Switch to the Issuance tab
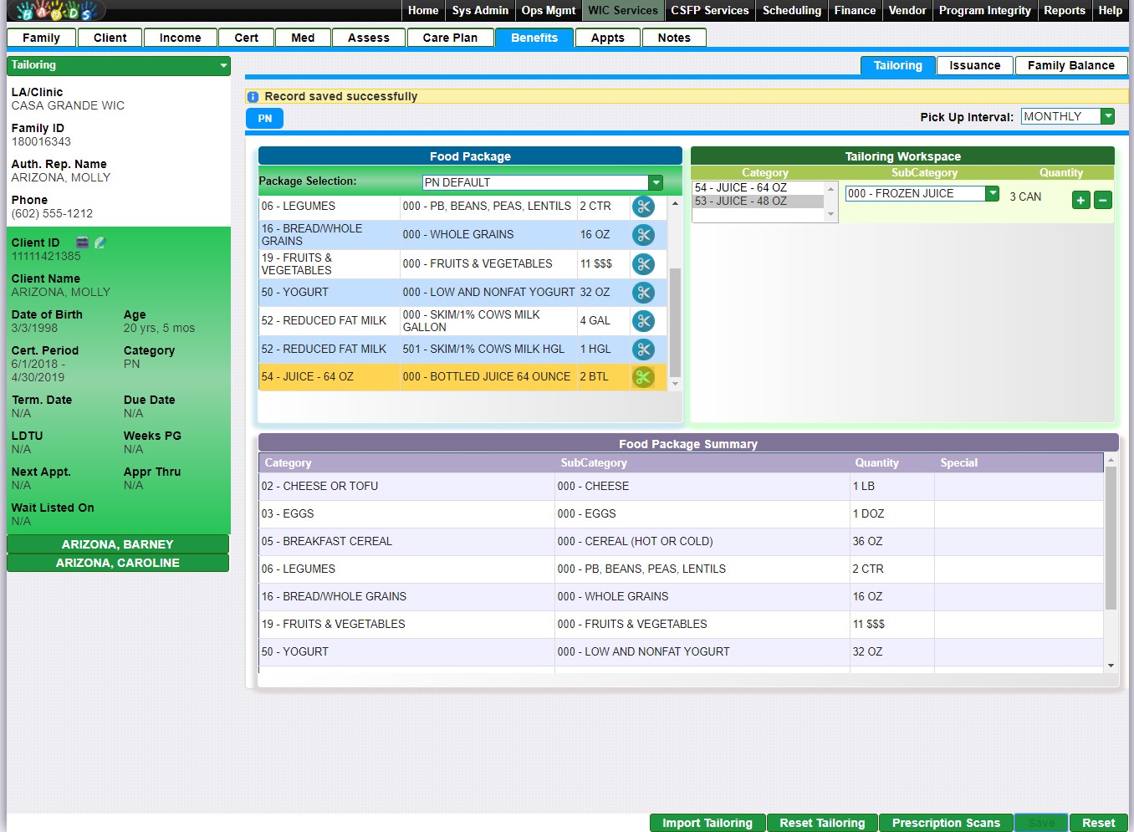 click(x=974, y=65)
